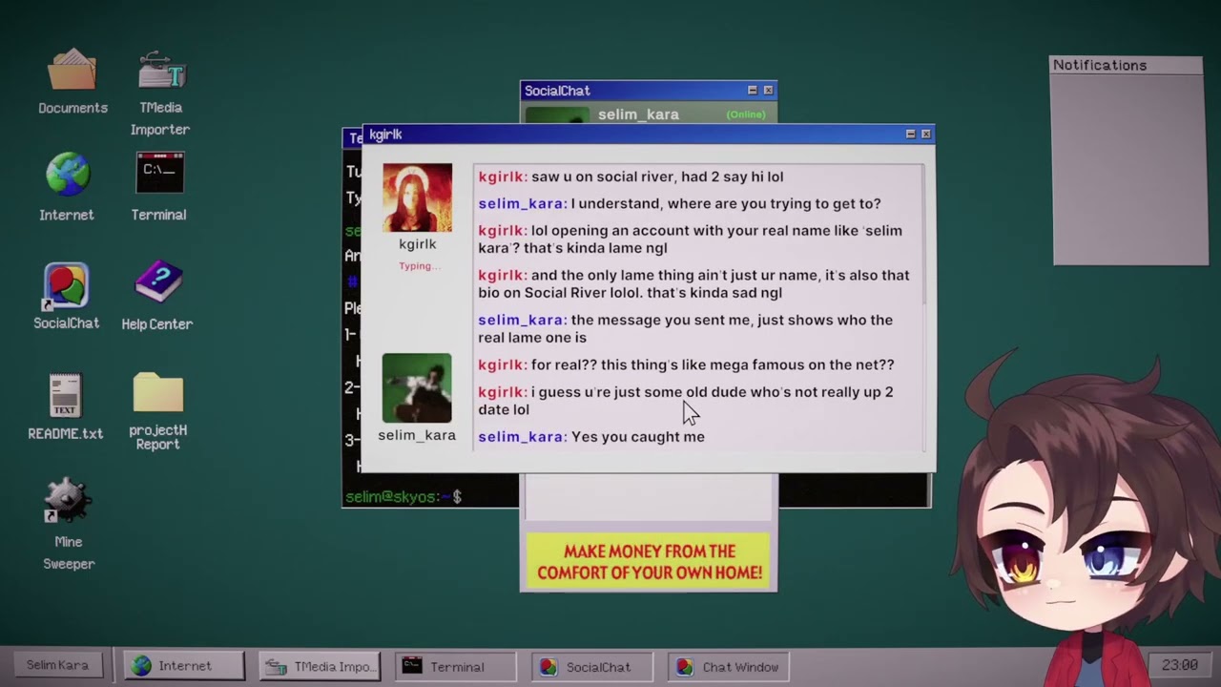Close the SocialChat window

click(x=768, y=91)
